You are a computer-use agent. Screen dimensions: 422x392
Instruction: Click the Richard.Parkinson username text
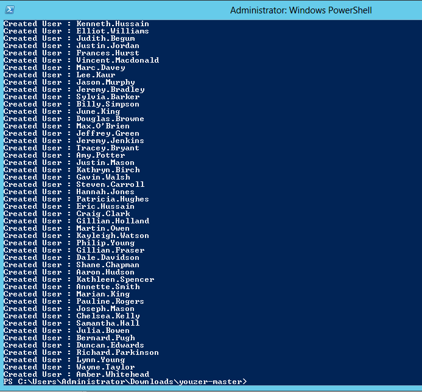(117, 352)
